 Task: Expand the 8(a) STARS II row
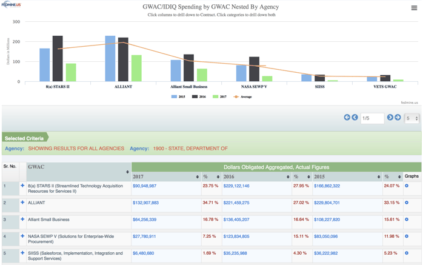(22, 186)
